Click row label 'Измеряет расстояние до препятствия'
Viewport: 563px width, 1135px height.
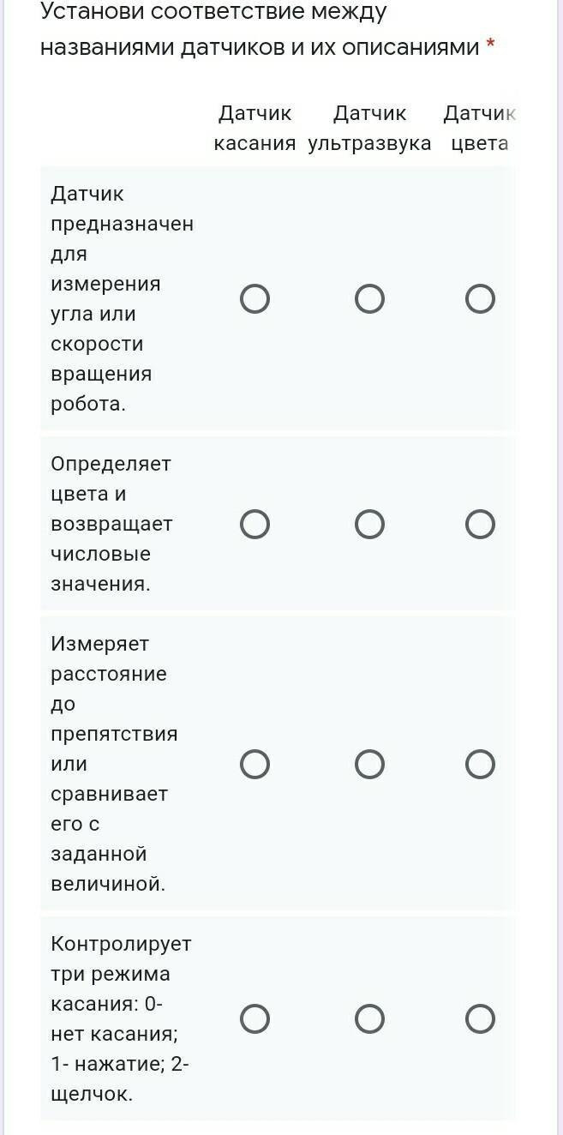pos(113,763)
